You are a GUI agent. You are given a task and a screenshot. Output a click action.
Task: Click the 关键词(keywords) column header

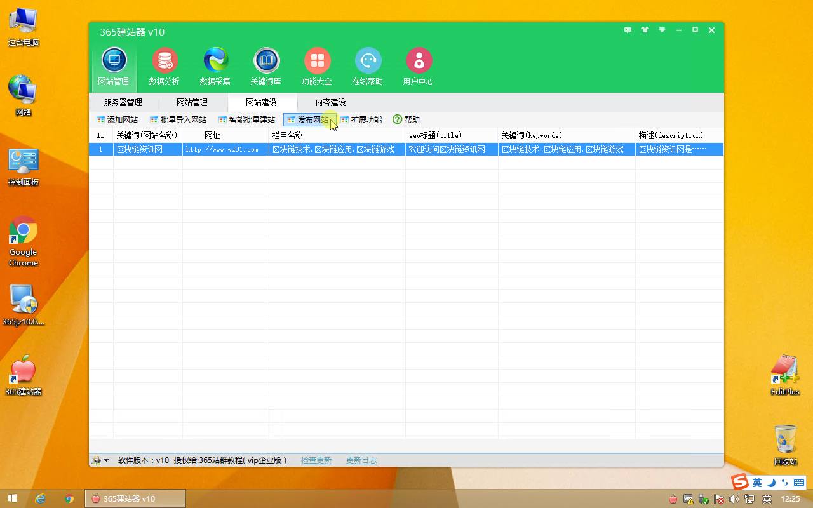pyautogui.click(x=567, y=135)
